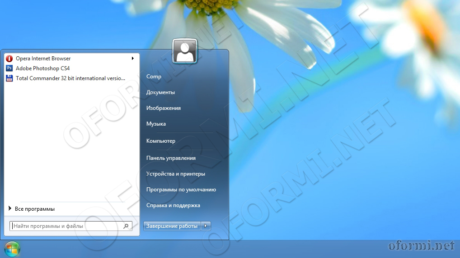Launch Adobe Photoshop CS4 entry text
The height and width of the screenshot is (258, 460).
pyautogui.click(x=43, y=68)
